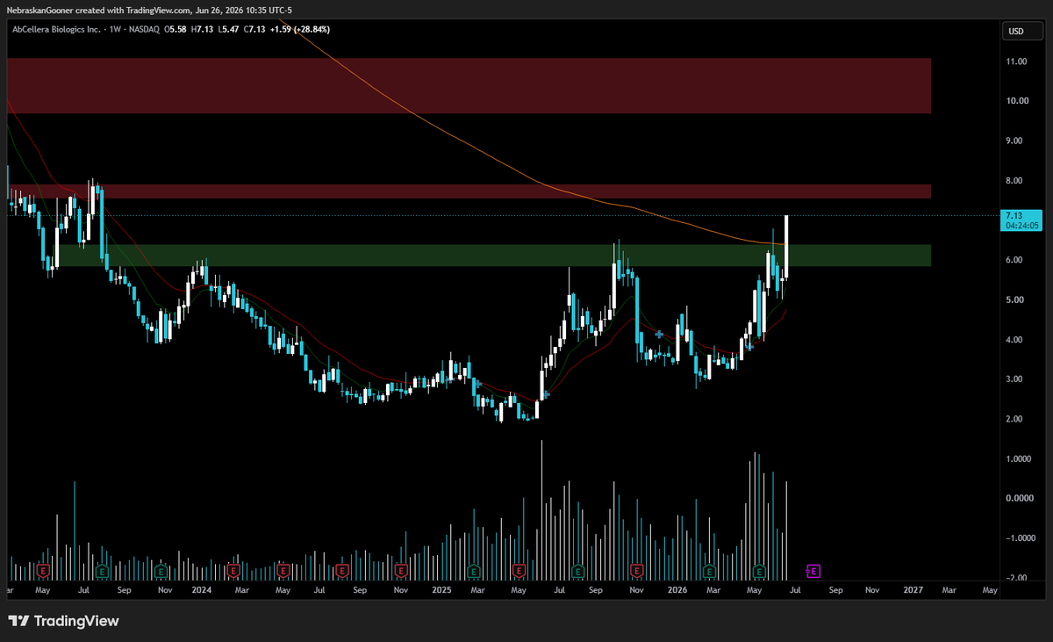Click the current price label 7.13
Screen dimensions: 1053x642
(x=1014, y=215)
